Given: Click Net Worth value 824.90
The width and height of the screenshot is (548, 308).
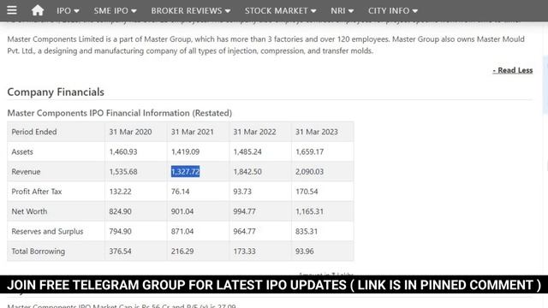Looking at the screenshot, I should (120, 211).
